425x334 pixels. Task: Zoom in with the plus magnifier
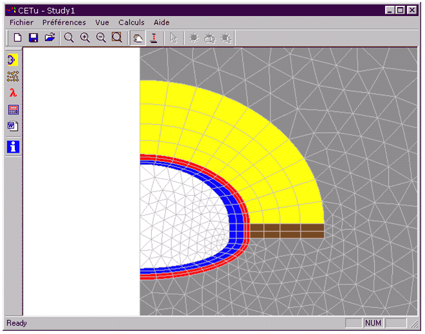pyautogui.click(x=85, y=38)
